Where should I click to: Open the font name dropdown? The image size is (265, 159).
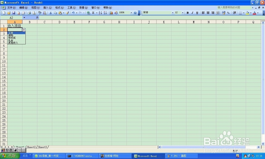pyautogui.click(x=173, y=13)
